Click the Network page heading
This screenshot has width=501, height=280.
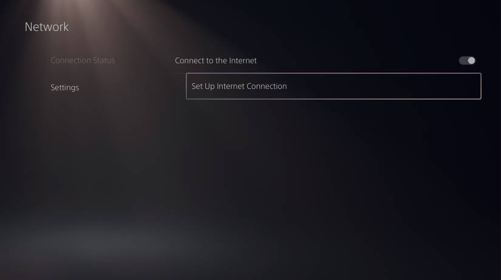(x=47, y=27)
